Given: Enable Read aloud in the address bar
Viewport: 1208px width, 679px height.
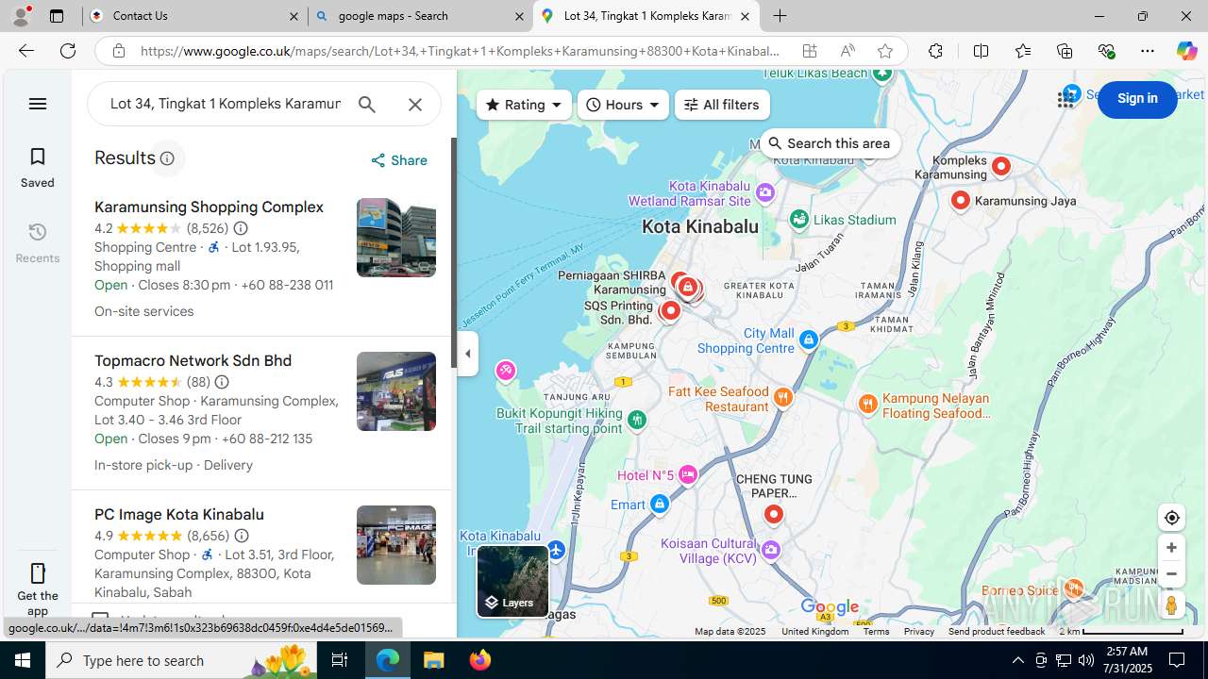Looking at the screenshot, I should click(847, 51).
